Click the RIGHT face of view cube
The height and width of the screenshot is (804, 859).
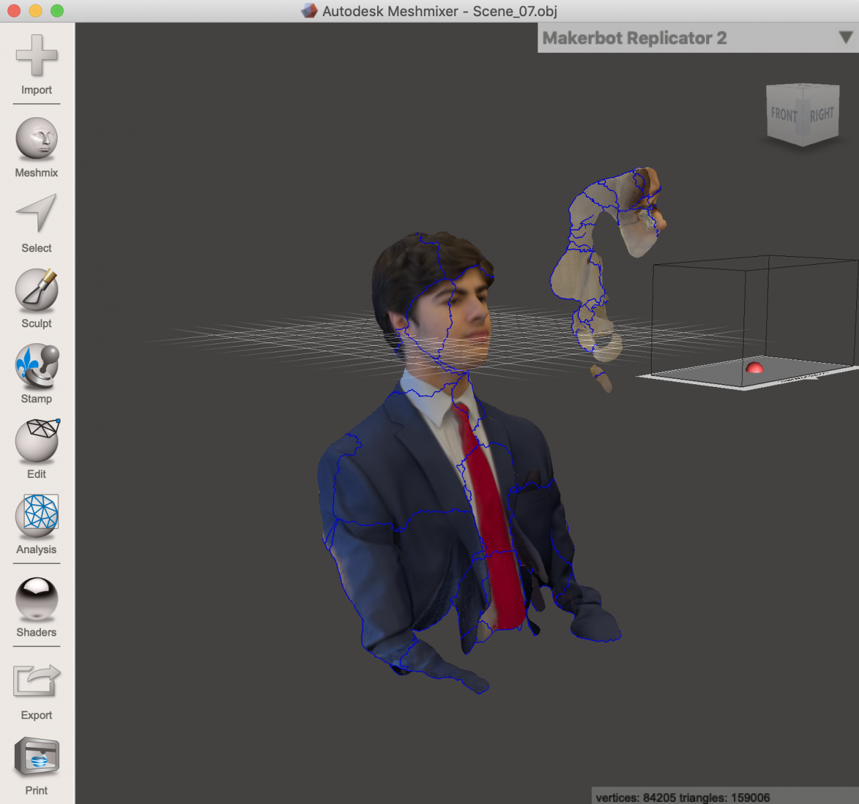click(x=822, y=115)
